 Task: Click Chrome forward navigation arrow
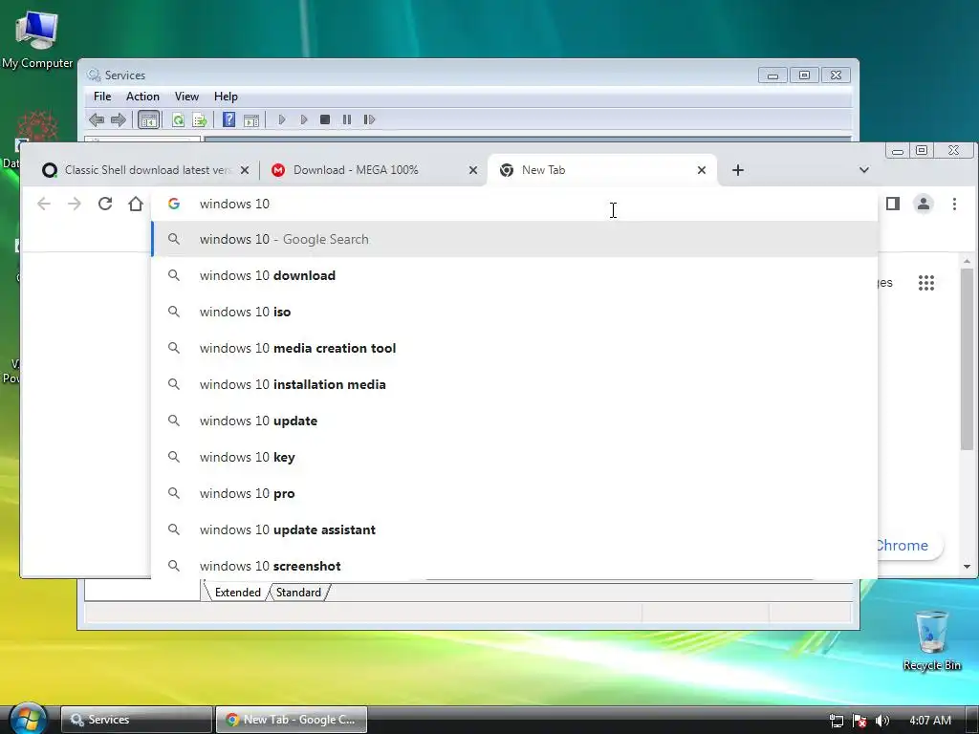coord(75,204)
